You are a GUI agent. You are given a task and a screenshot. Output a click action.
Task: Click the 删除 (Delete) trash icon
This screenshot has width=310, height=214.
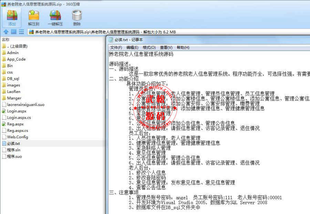[77, 15]
